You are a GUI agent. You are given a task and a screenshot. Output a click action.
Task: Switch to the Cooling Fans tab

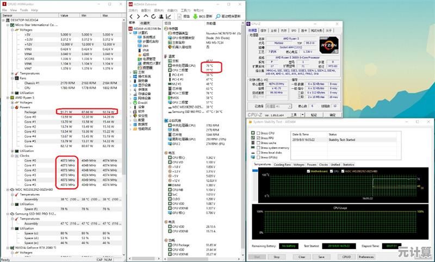pyautogui.click(x=282, y=164)
